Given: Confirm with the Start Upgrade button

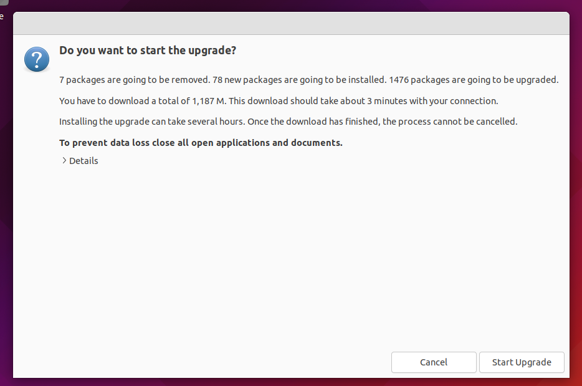Looking at the screenshot, I should (x=522, y=362).
